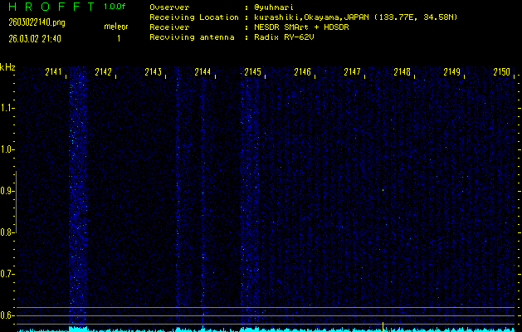This screenshot has height=332, width=522.
Task: Click the 2147 time marker
Action: pyautogui.click(x=352, y=72)
